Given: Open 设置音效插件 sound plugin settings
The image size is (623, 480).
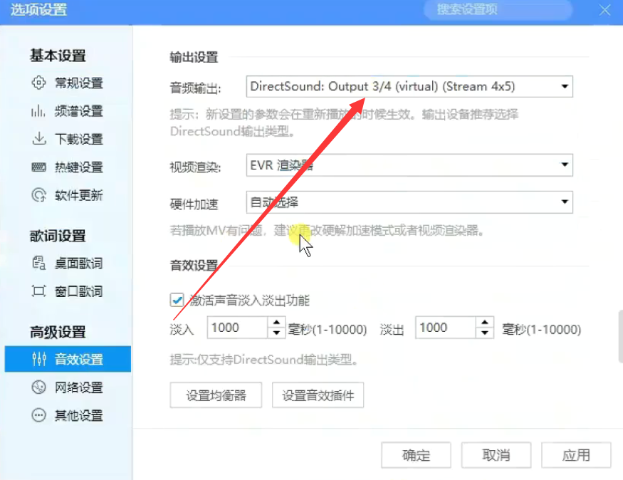Looking at the screenshot, I should pos(318,394).
